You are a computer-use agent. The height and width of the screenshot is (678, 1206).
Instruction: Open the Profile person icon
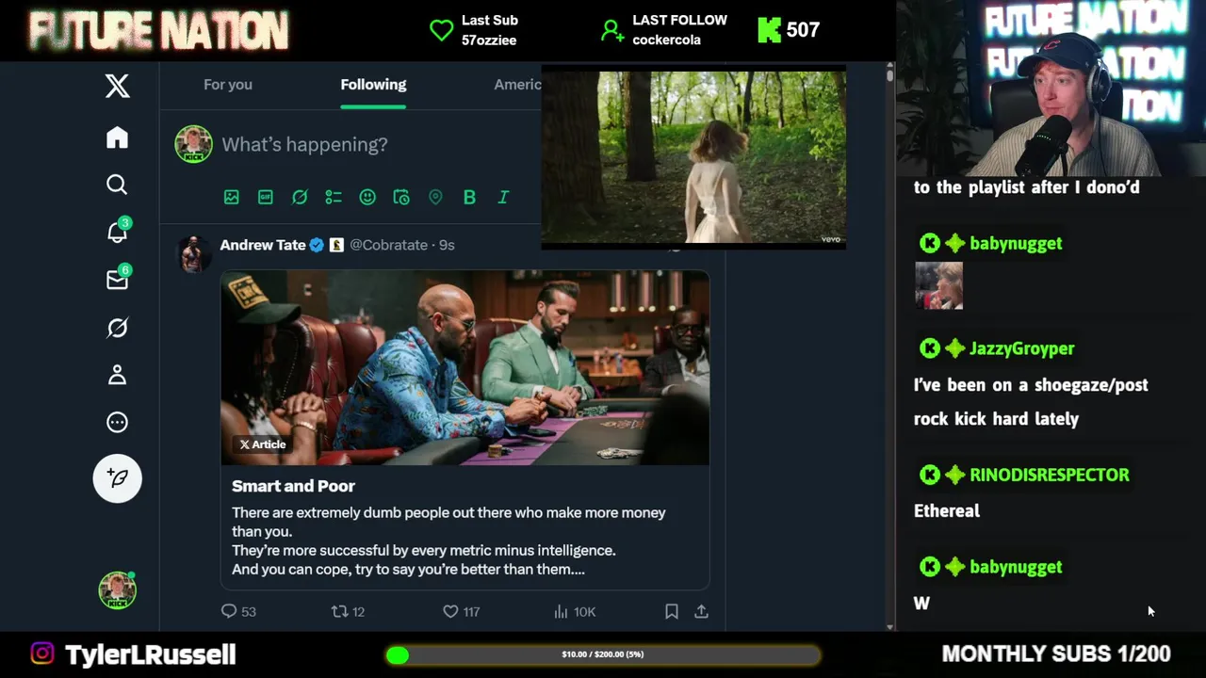[117, 375]
